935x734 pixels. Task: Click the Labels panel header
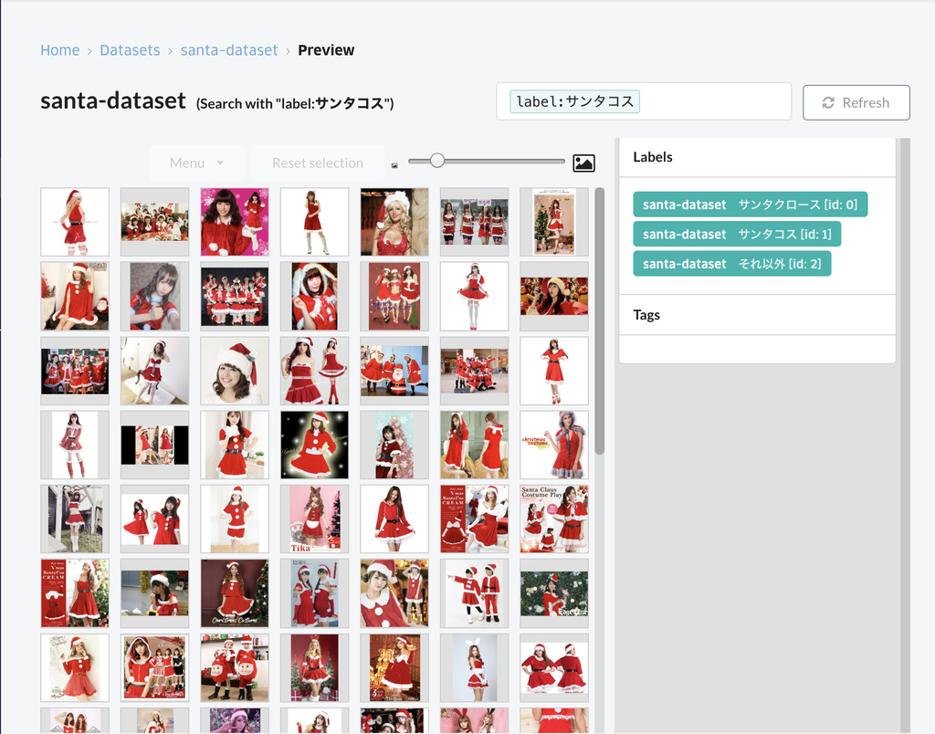point(757,157)
